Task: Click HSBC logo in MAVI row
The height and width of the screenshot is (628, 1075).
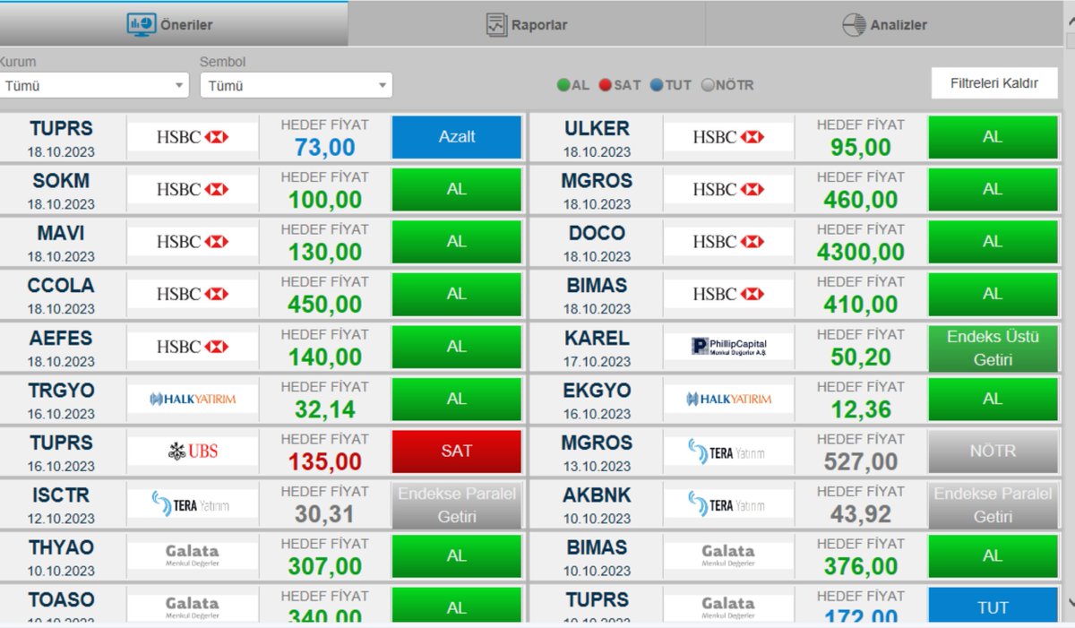Action: (193, 242)
